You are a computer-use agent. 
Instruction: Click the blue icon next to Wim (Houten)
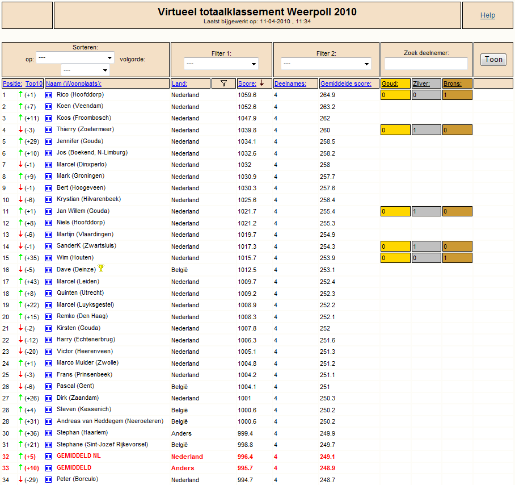pos(49,258)
